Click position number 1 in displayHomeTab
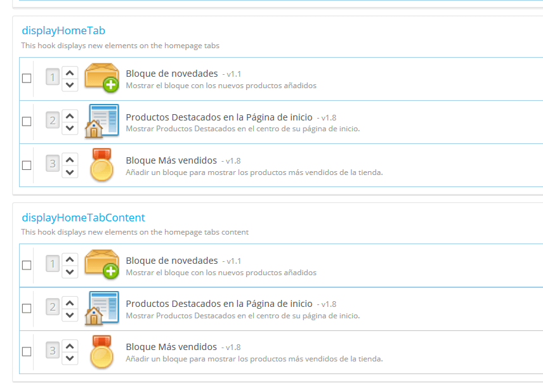This screenshot has height=383, width=543. click(x=53, y=77)
